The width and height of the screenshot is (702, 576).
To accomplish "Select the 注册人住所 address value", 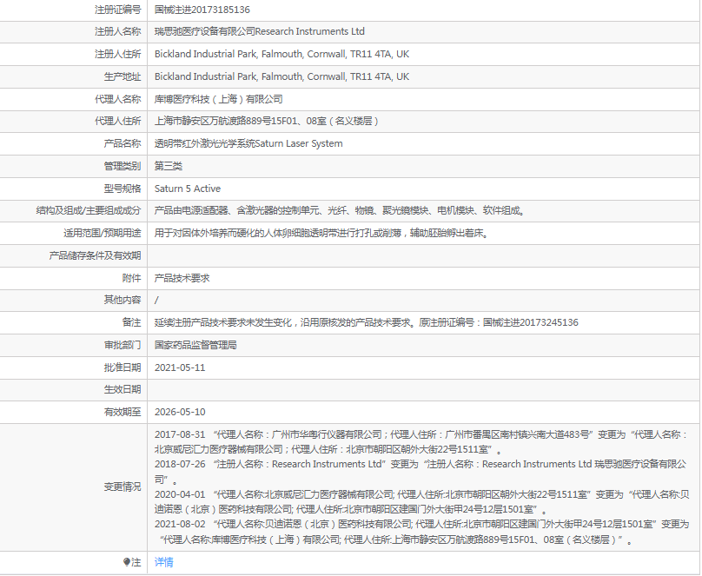I will click(282, 54).
